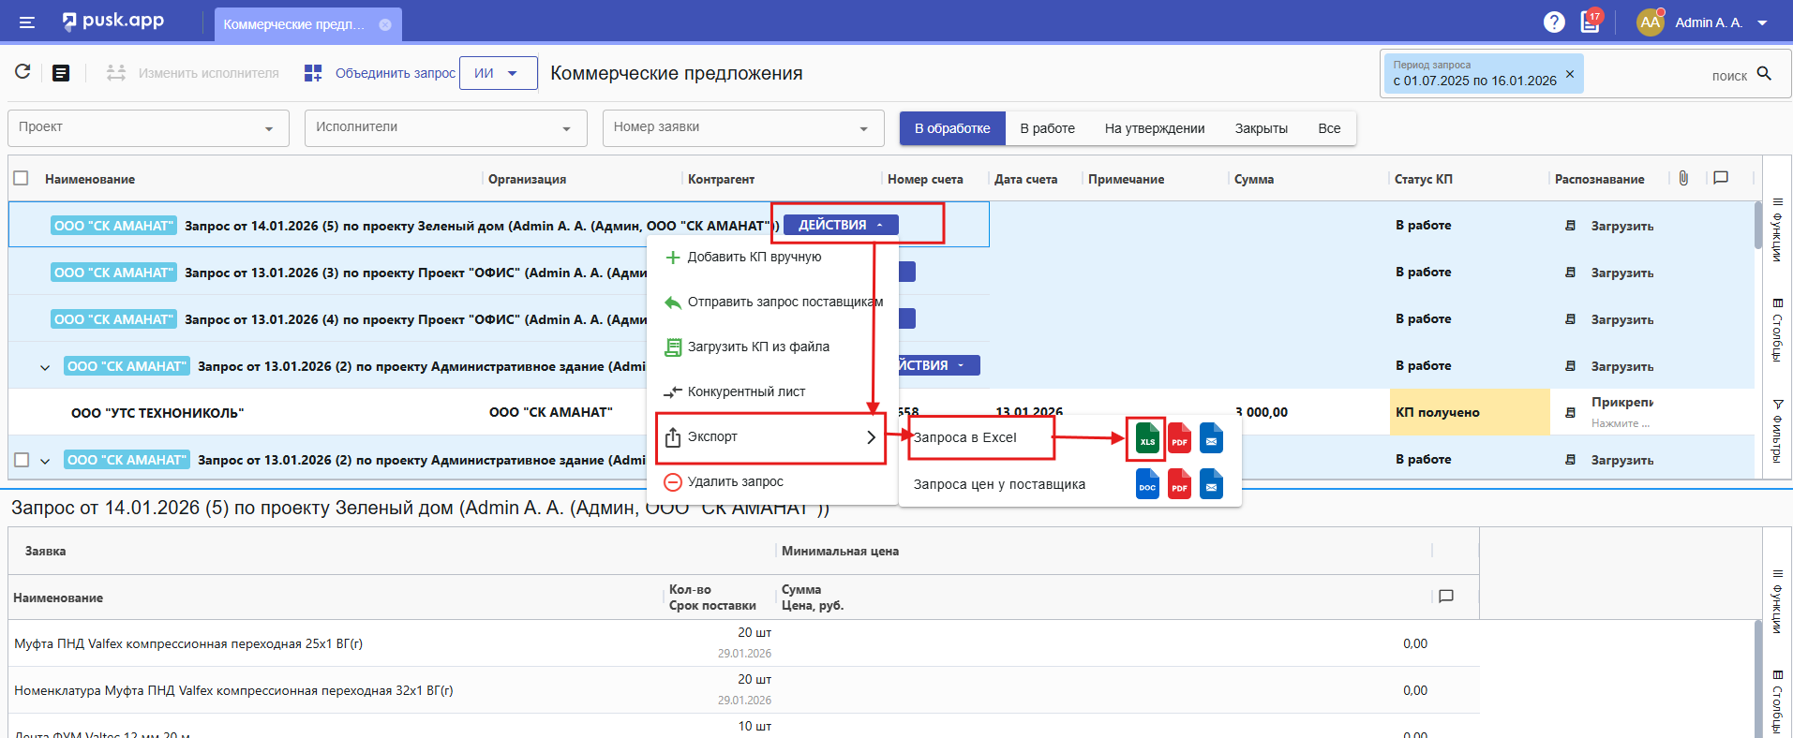This screenshot has height=738, width=1793.
Task: Expand the Исполнители dropdown
Action: [x=445, y=128]
